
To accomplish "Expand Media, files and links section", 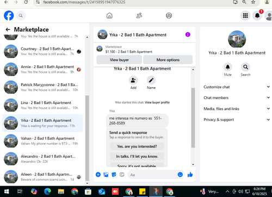I will point(237,109).
